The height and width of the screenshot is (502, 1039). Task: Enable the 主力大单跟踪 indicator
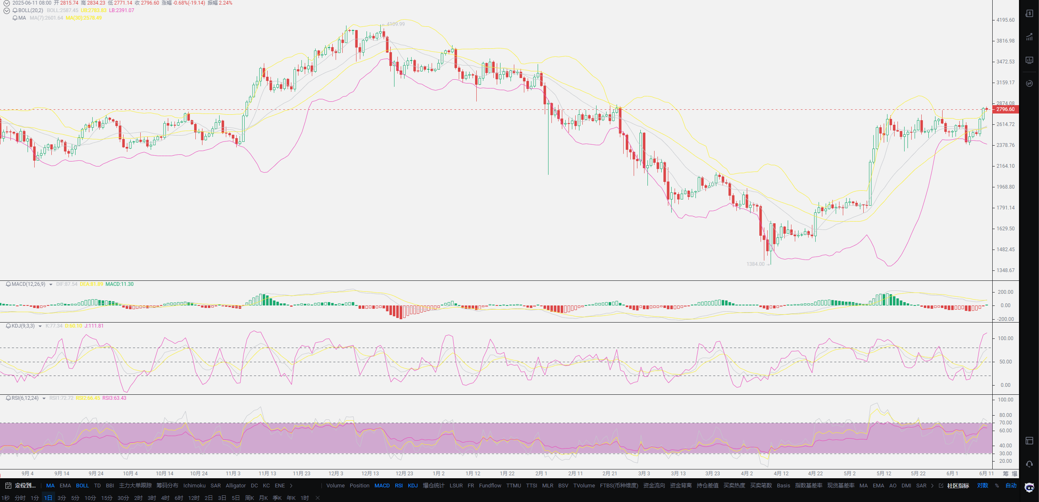[x=135, y=486]
